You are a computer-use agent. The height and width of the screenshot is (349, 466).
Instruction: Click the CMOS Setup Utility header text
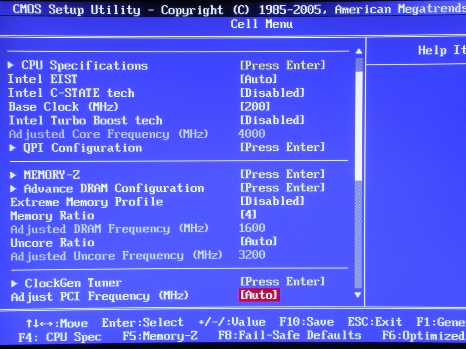[x=76, y=10]
